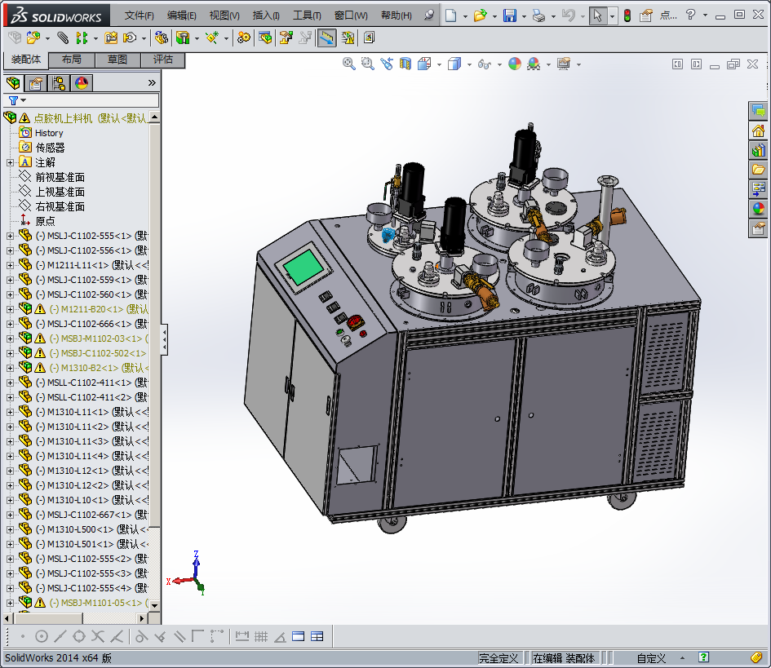Click the Zoom to Fit icon
771x668 pixels.
click(349, 64)
